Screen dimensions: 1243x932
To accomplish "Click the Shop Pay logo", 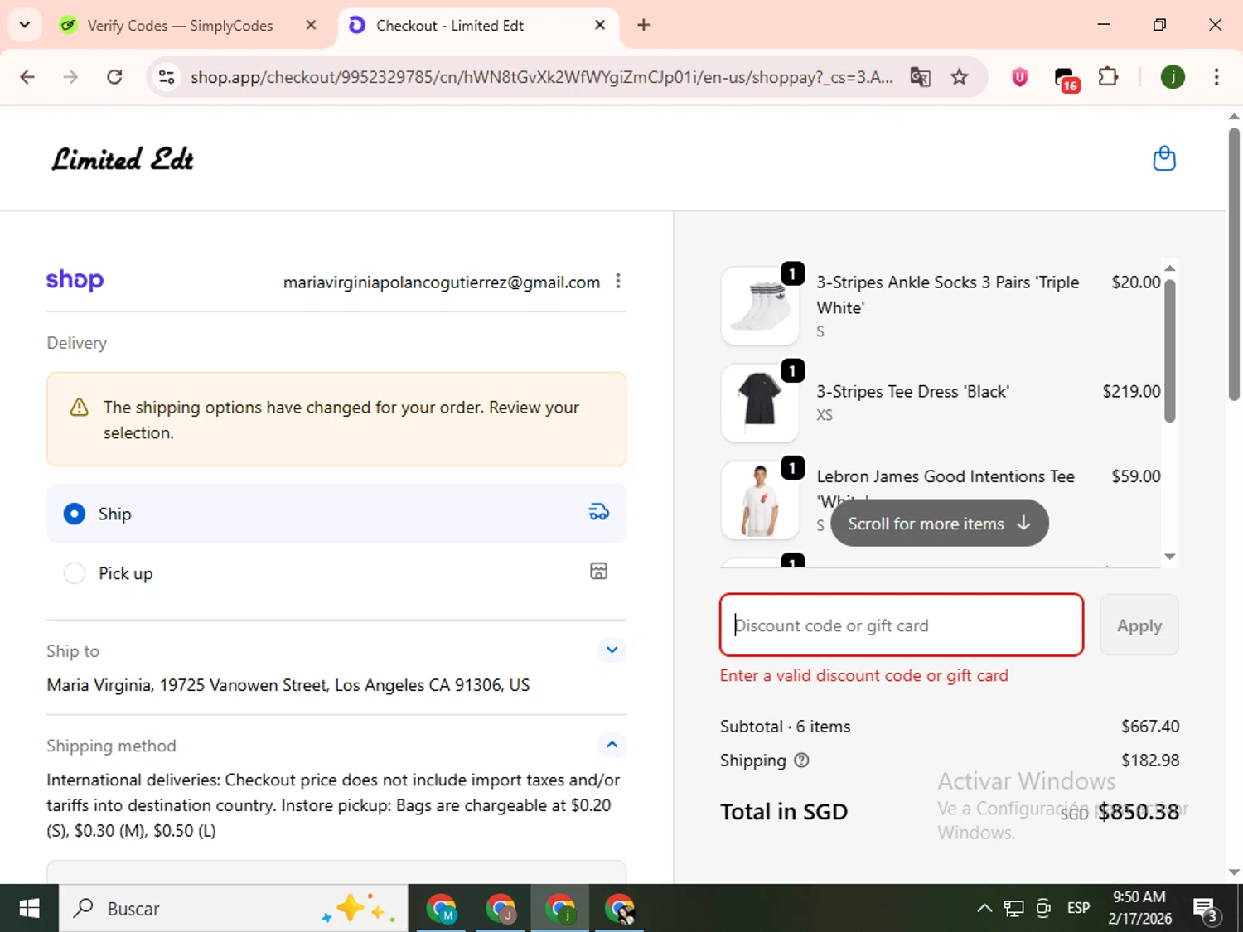I will 75,280.
